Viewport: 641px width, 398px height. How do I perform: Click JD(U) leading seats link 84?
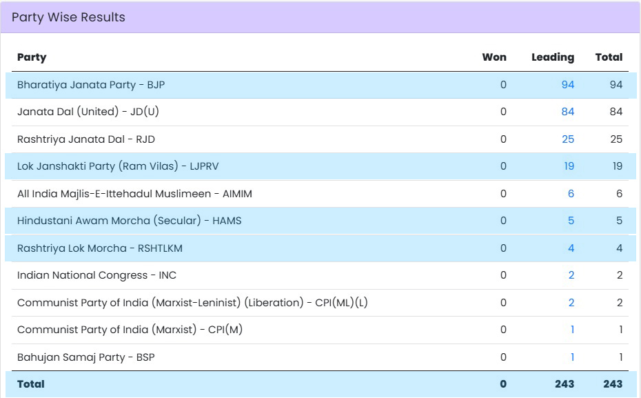click(567, 112)
